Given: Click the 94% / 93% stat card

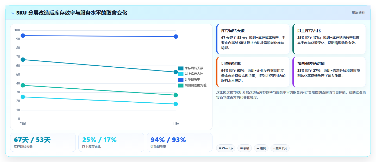Looking at the screenshot, I should pyautogui.click(x=180, y=142).
